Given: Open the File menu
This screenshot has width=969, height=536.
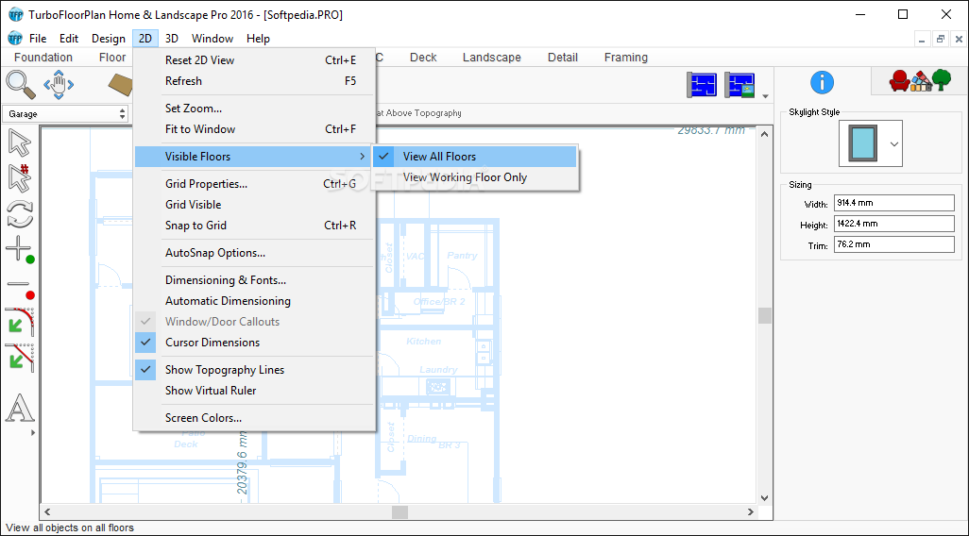Looking at the screenshot, I should coord(38,39).
